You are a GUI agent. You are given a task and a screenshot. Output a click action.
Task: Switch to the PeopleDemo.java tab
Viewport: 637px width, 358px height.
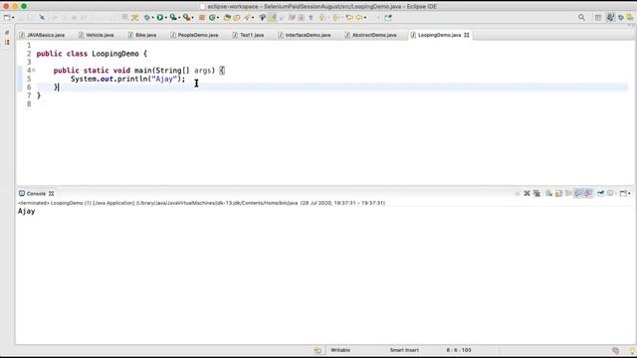194,35
